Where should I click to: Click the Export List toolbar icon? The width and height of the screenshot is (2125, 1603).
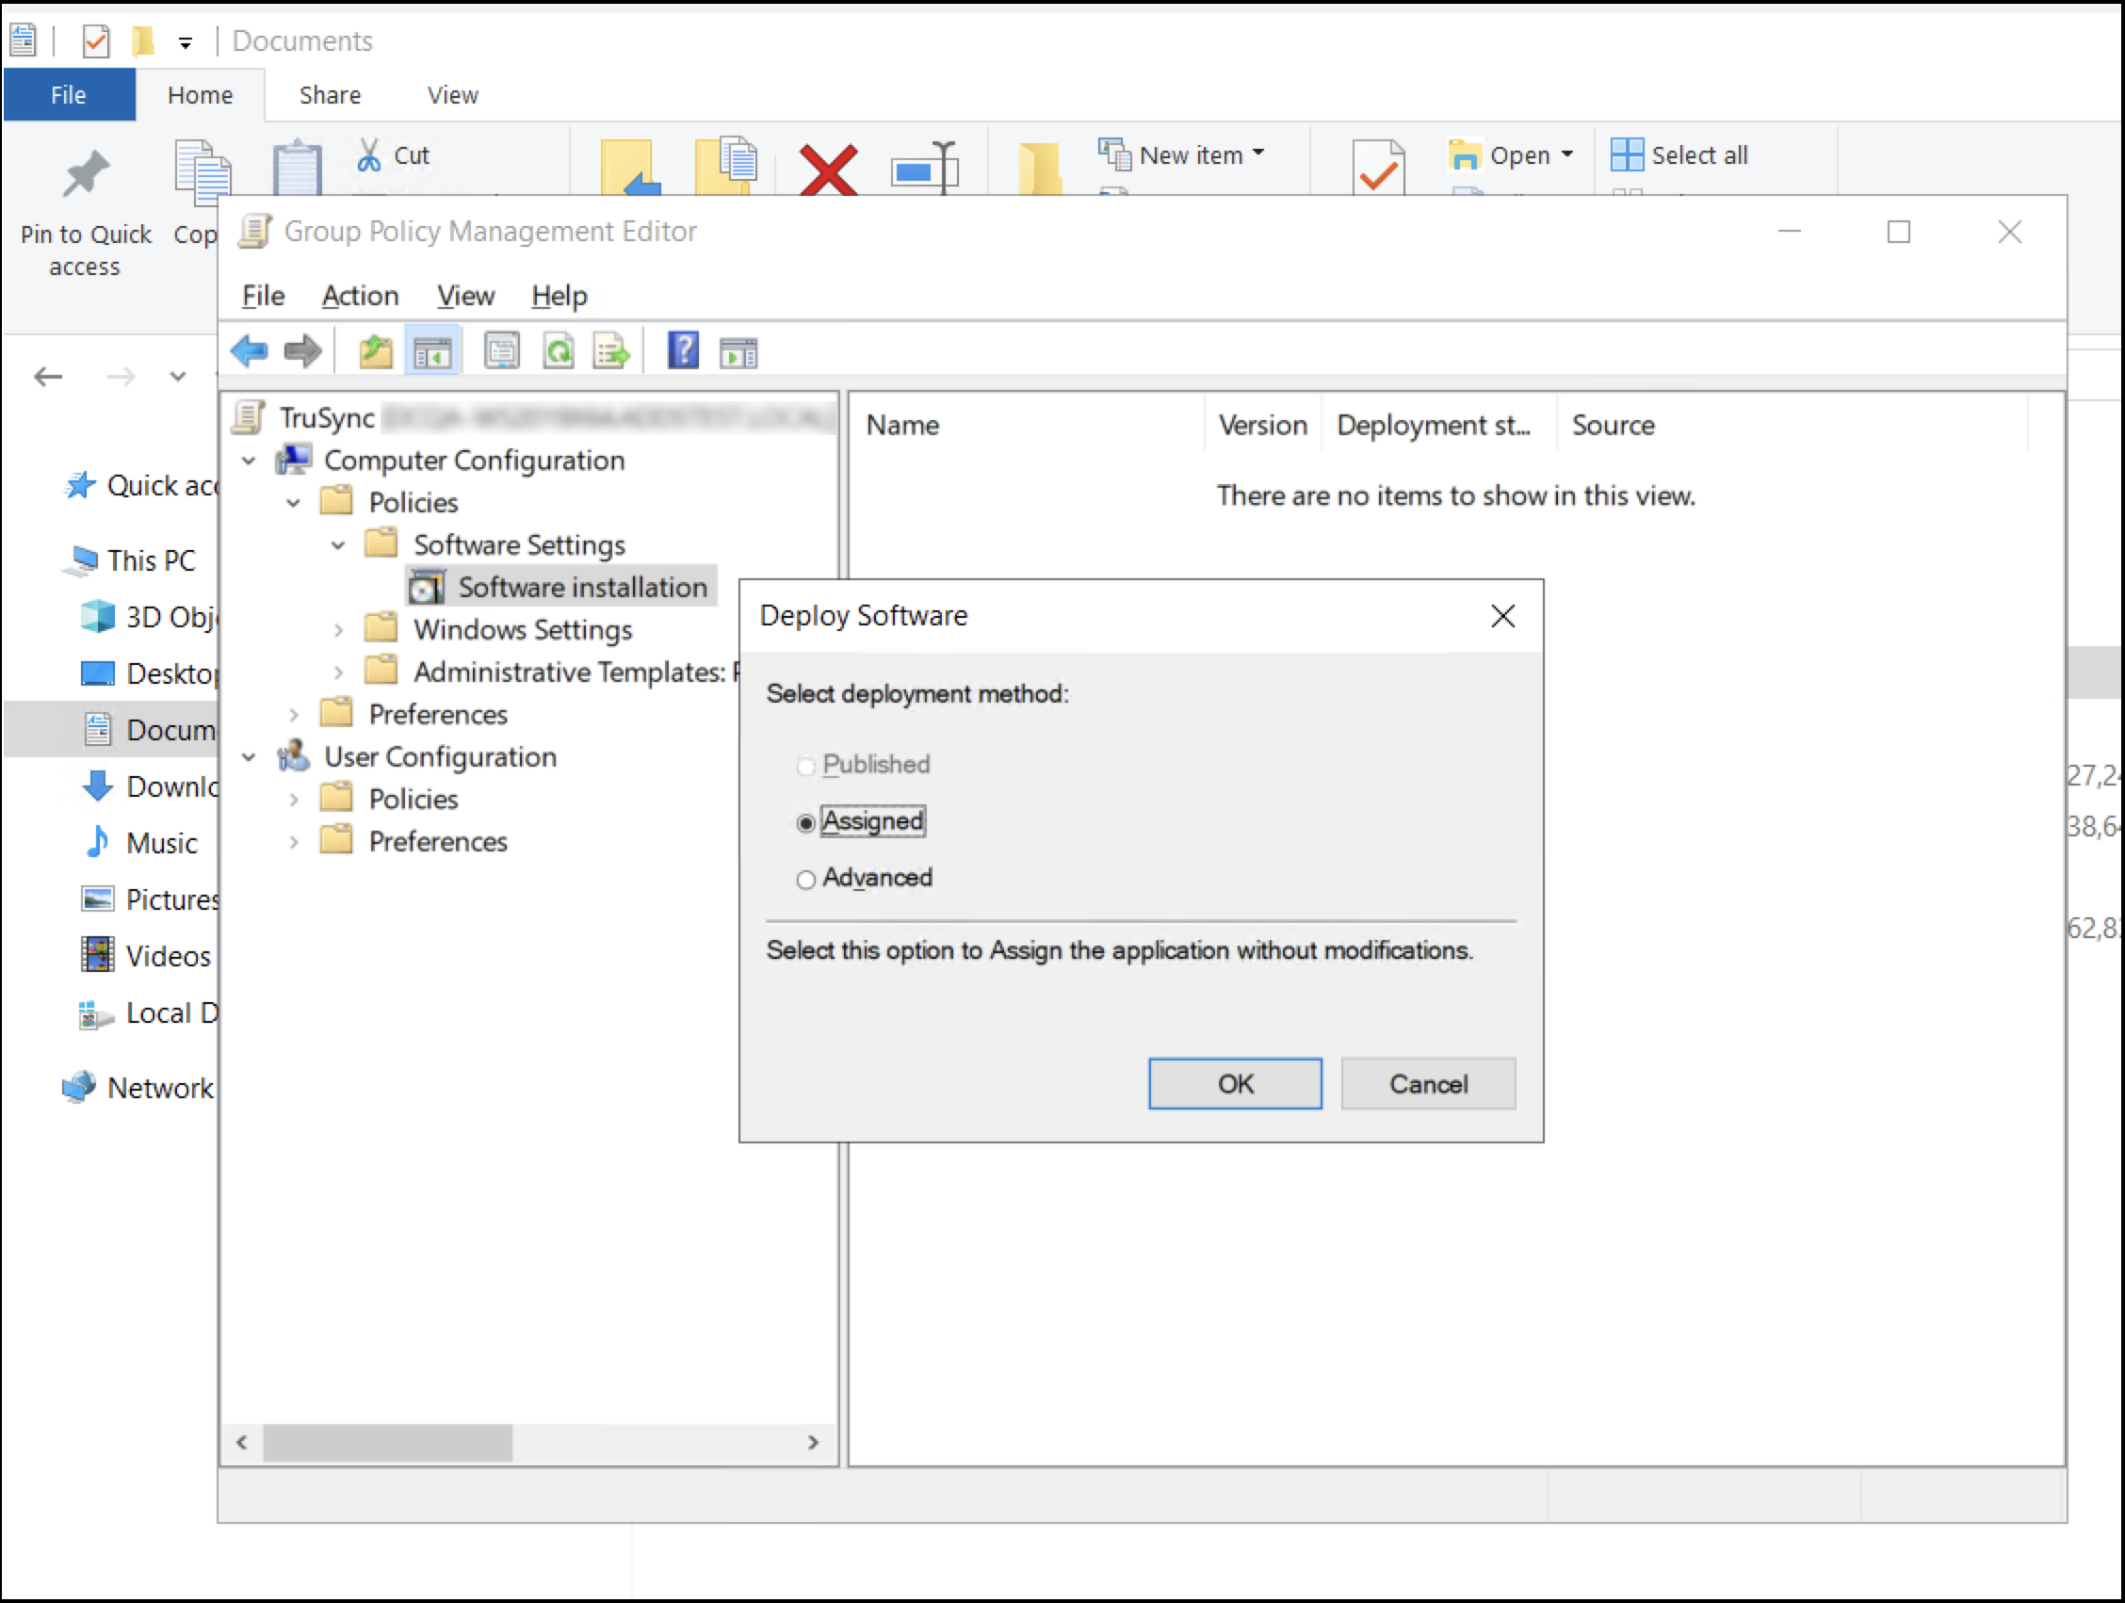[x=612, y=351]
